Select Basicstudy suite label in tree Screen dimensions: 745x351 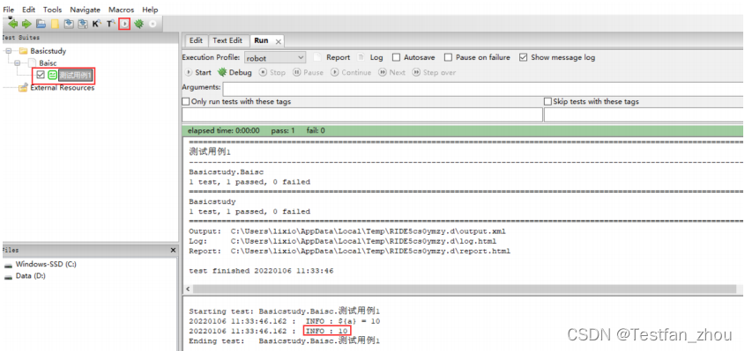pos(48,51)
